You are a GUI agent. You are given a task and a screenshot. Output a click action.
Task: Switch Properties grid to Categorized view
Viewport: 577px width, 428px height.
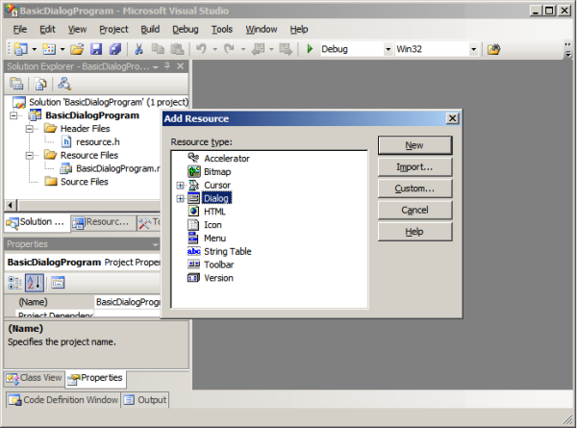click(x=14, y=283)
